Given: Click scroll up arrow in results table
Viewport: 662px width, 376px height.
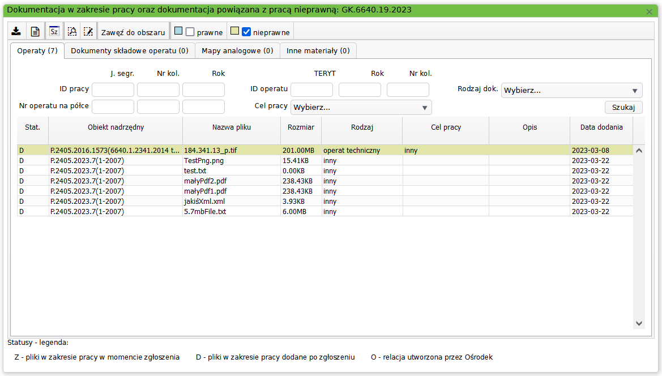Looking at the screenshot, I should point(639,151).
